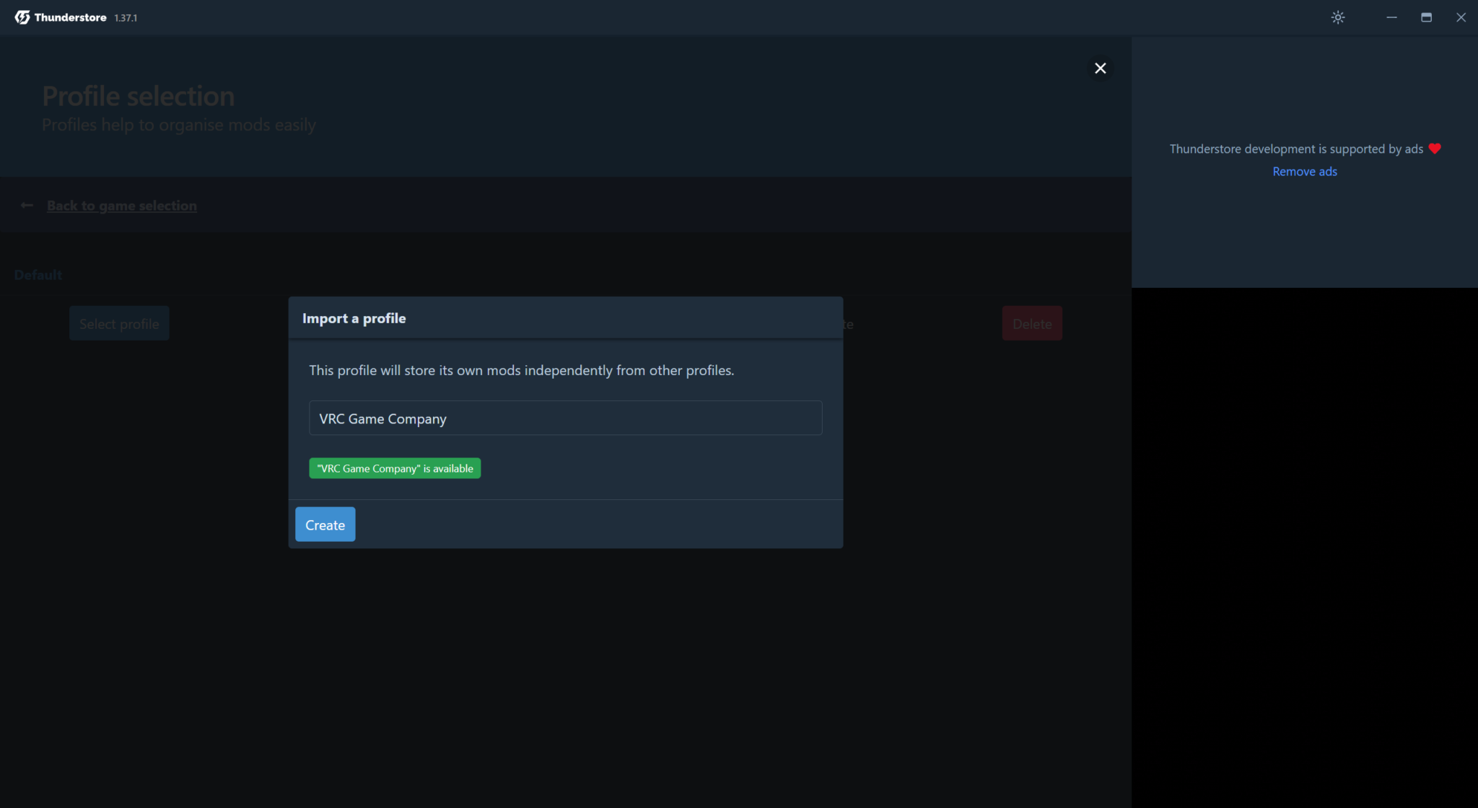Viewport: 1478px width, 808px height.
Task: Focus the profile name input field
Action: pos(565,418)
